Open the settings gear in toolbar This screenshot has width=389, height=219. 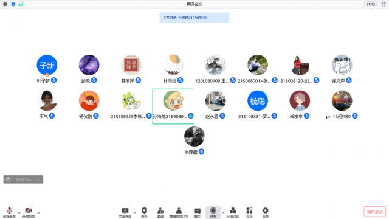coord(265,212)
